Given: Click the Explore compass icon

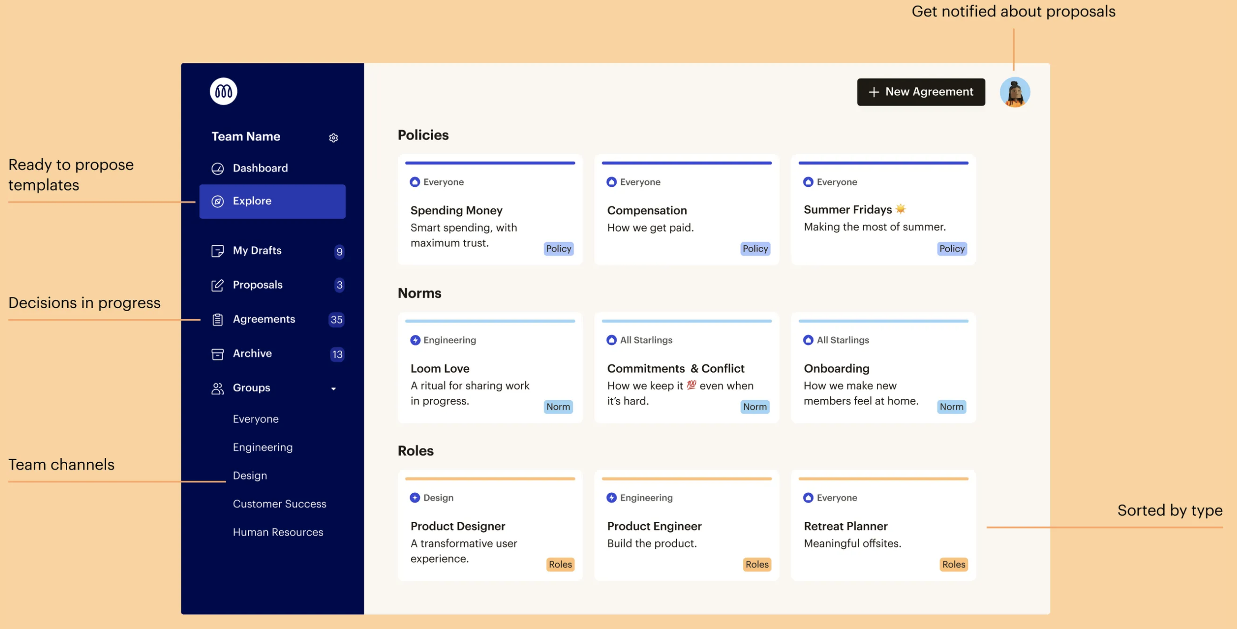Looking at the screenshot, I should coord(218,201).
